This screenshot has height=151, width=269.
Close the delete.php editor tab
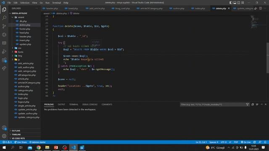[229, 8]
